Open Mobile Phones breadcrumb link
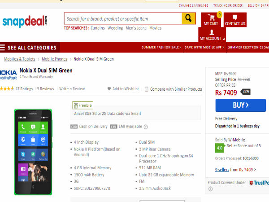 coord(55,59)
